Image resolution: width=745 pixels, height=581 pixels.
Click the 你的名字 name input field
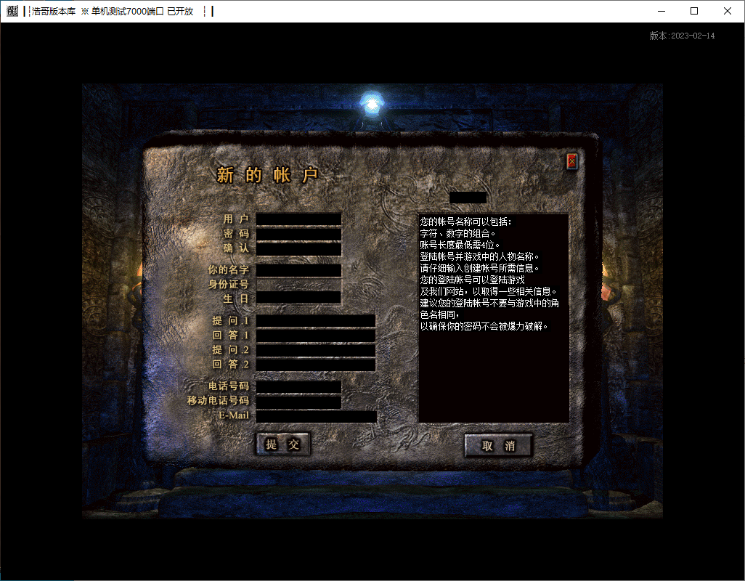pyautogui.click(x=298, y=270)
